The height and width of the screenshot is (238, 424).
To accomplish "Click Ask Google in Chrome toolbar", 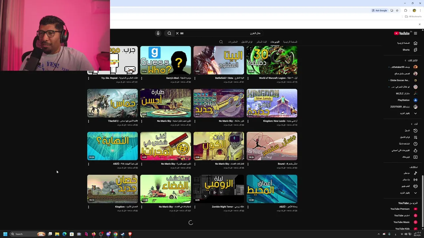I will [x=379, y=11].
